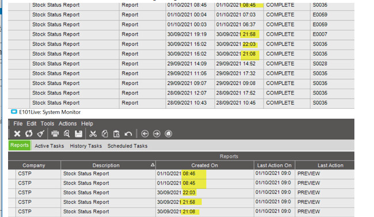Open the Actions menu
Screen dimensions: 374x217
(68, 124)
